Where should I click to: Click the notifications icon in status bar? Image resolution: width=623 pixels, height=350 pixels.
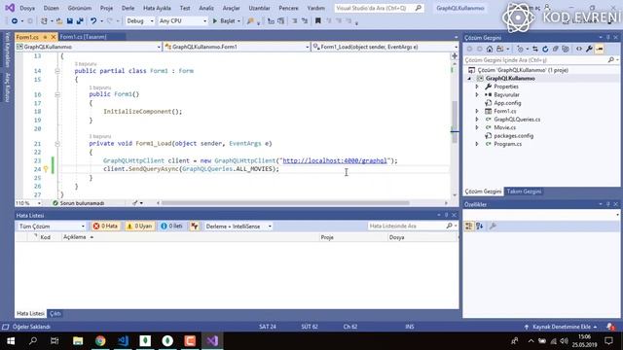(610, 327)
